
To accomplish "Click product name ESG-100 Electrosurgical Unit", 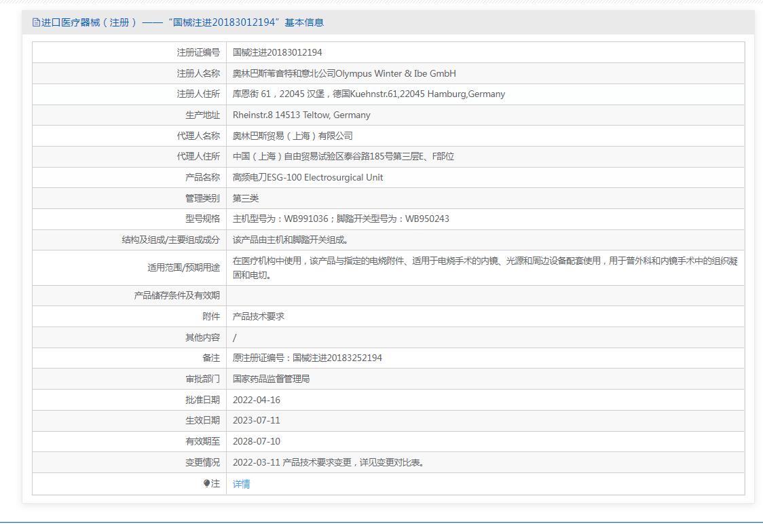I will (308, 178).
